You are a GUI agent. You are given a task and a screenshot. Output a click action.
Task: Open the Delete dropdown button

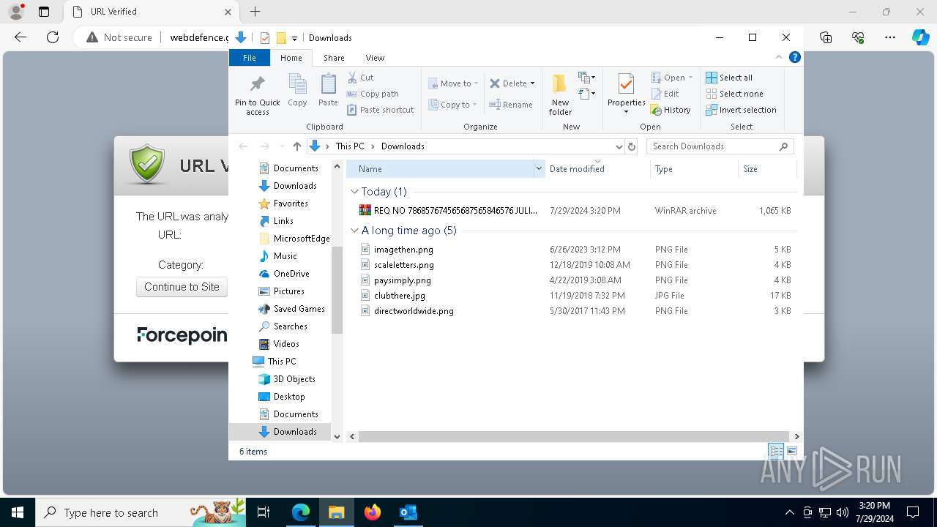coord(512,83)
